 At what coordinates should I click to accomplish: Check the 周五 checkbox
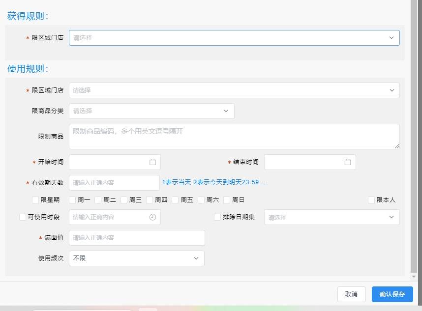(175, 199)
